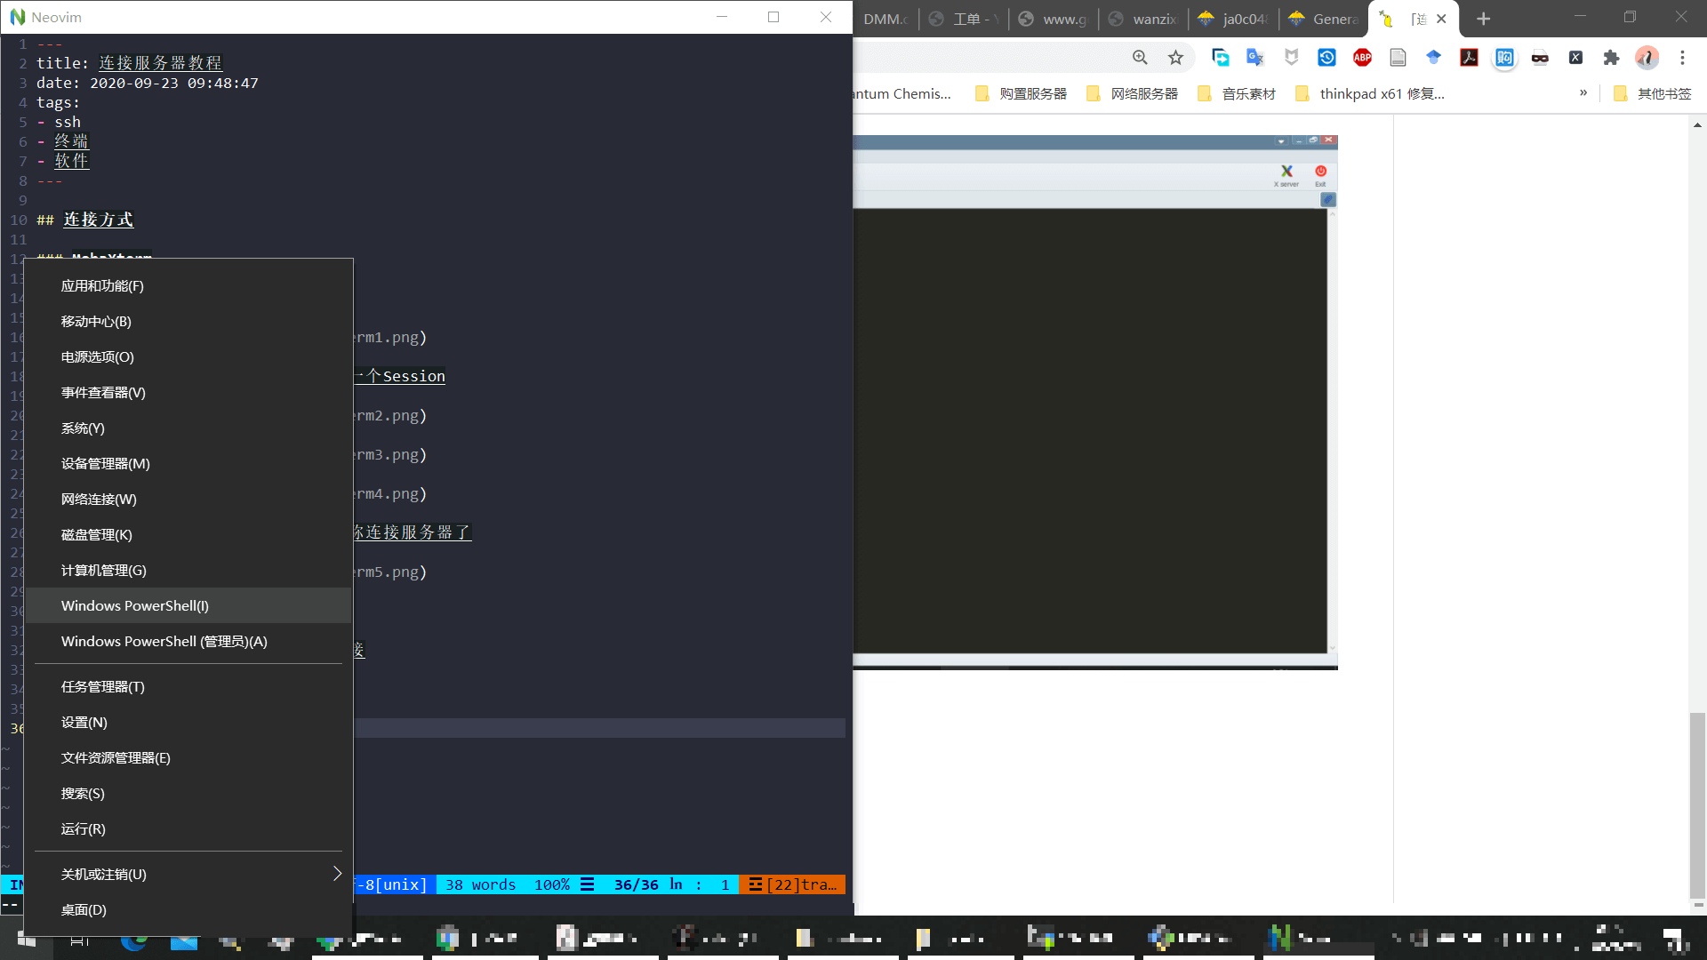Image resolution: width=1707 pixels, height=960 pixels.
Task: Switch to the ja0c04 browser tab
Action: coord(1233,19)
